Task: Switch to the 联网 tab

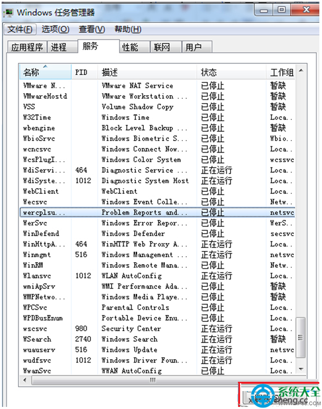Action: pos(165,47)
